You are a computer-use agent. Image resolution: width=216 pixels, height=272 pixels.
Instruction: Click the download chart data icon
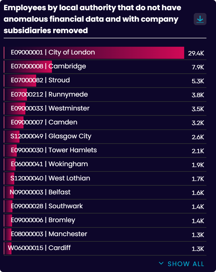click(x=200, y=19)
